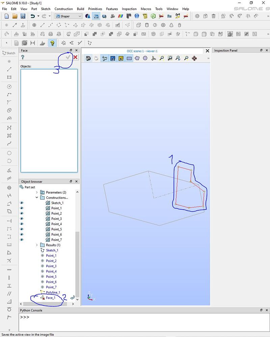Screen dimensions: 270x337
Task: Click the Torus primitive icon
Action: [163, 25]
